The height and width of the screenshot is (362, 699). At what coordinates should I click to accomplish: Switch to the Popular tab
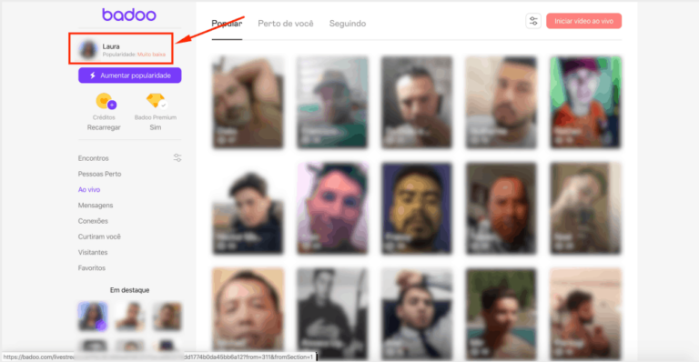tap(227, 24)
